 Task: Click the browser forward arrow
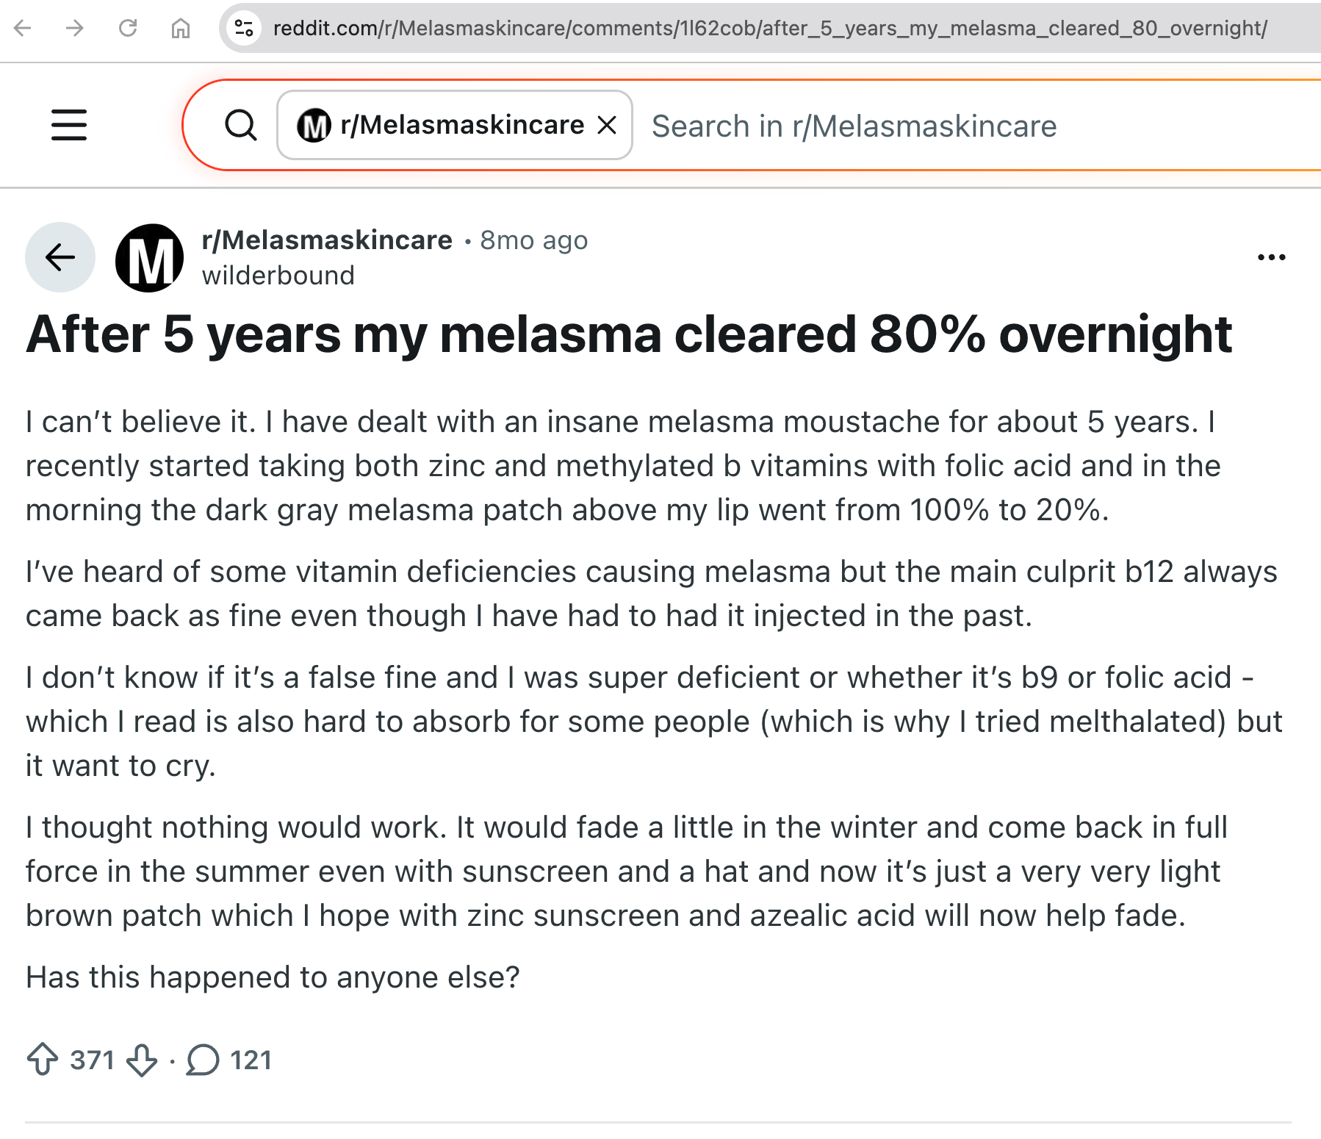tap(75, 29)
